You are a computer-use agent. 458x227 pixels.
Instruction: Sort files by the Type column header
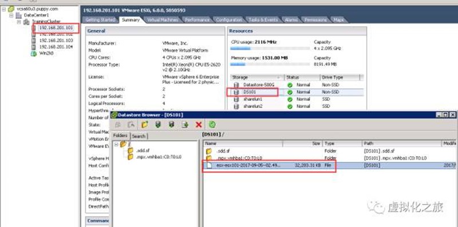[x=342, y=144]
